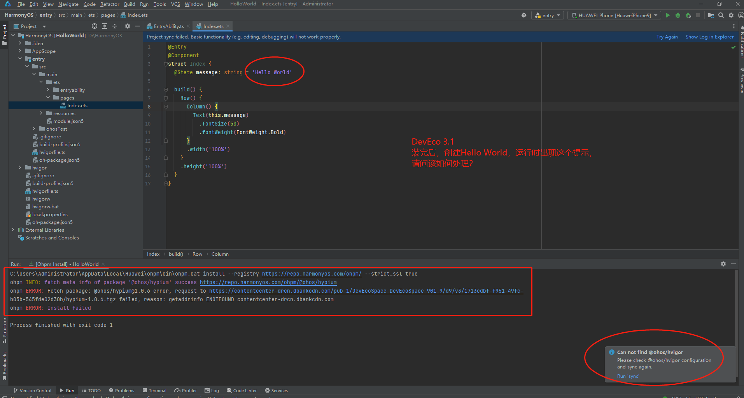
Task: Click Try Again in sync failed banner
Action: pyautogui.click(x=667, y=37)
